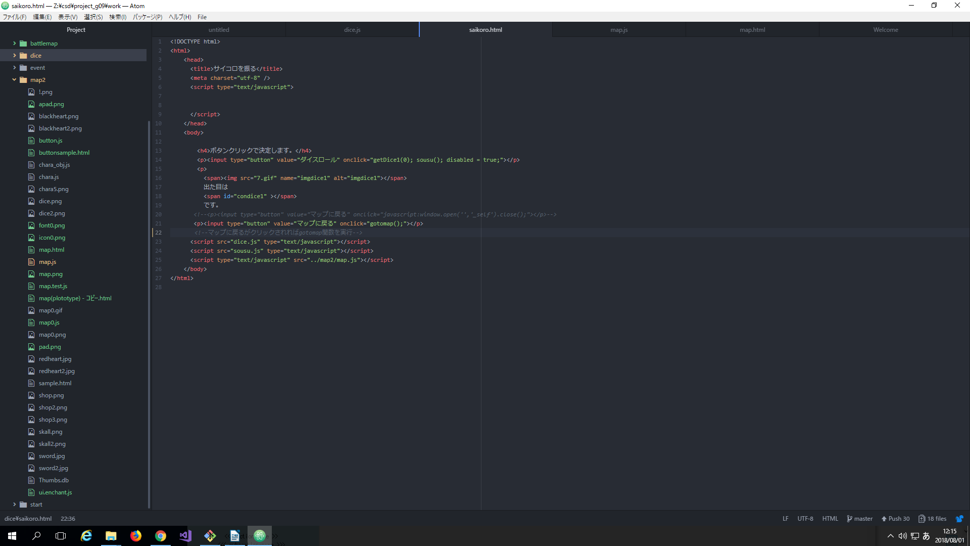The image size is (970, 546).
Task: Click the Push 30 git button
Action: [x=895, y=519]
